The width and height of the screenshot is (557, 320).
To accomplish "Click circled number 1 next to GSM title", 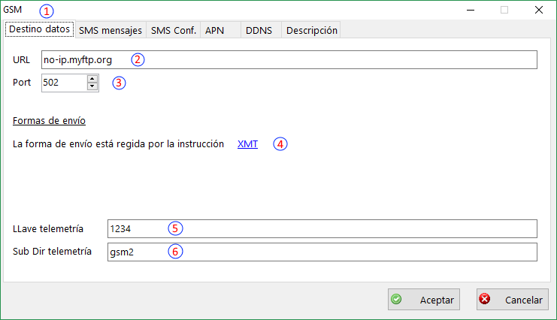I will [x=47, y=11].
